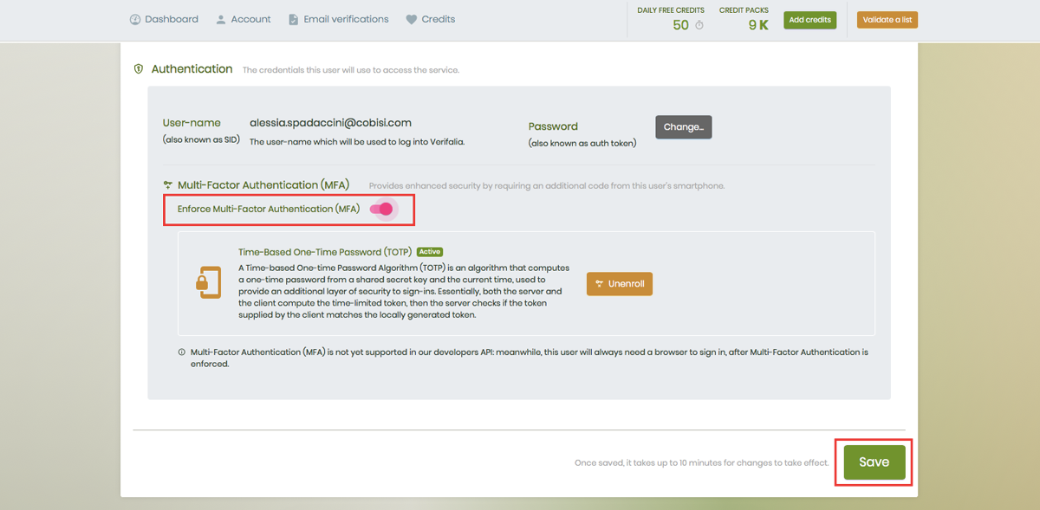Click the heart icon beside Credits

coord(411,19)
